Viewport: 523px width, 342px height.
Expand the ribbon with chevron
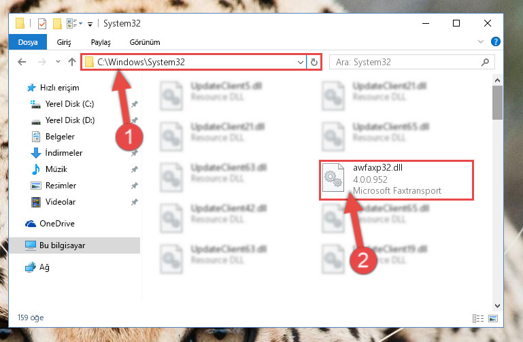(481, 41)
